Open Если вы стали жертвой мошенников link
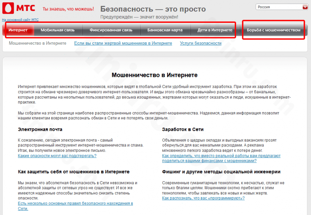Viewport: 311px width, 215px height. pyautogui.click(x=123, y=43)
